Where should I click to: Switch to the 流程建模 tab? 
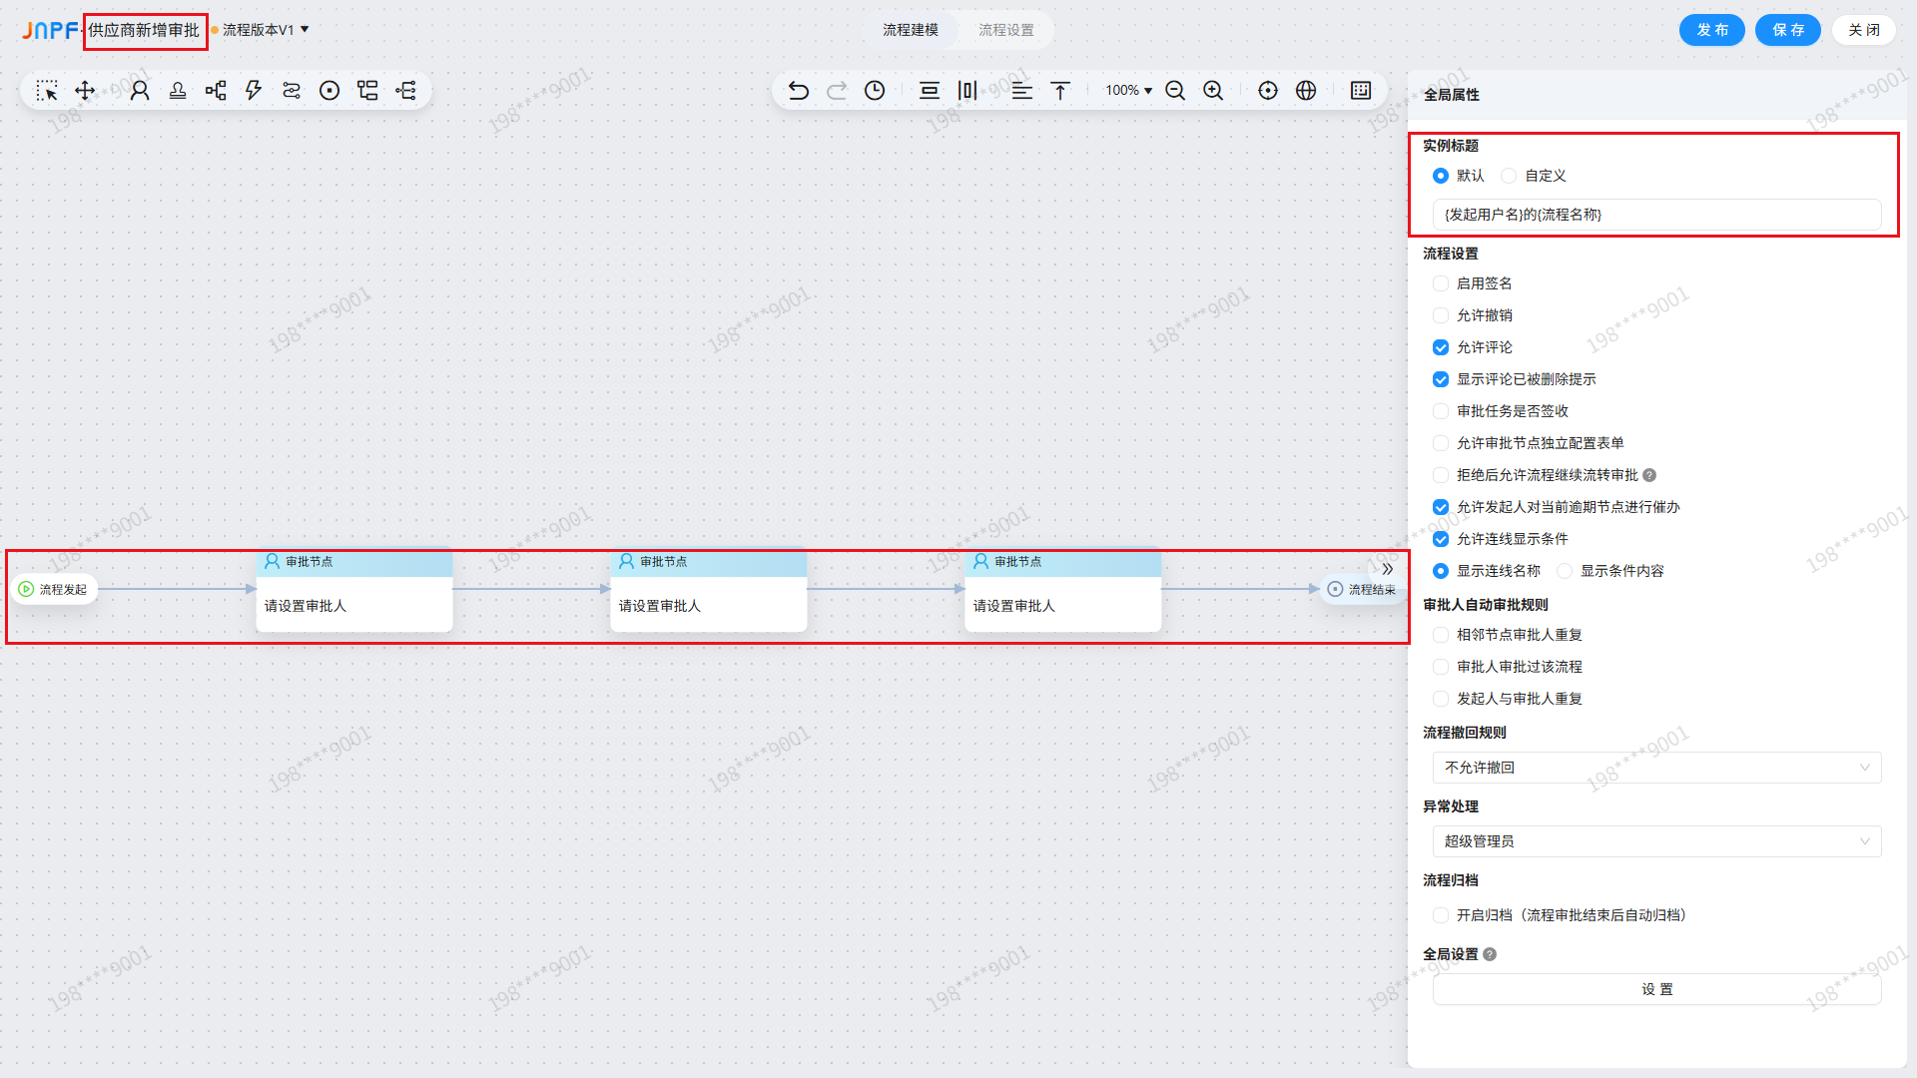point(911,30)
